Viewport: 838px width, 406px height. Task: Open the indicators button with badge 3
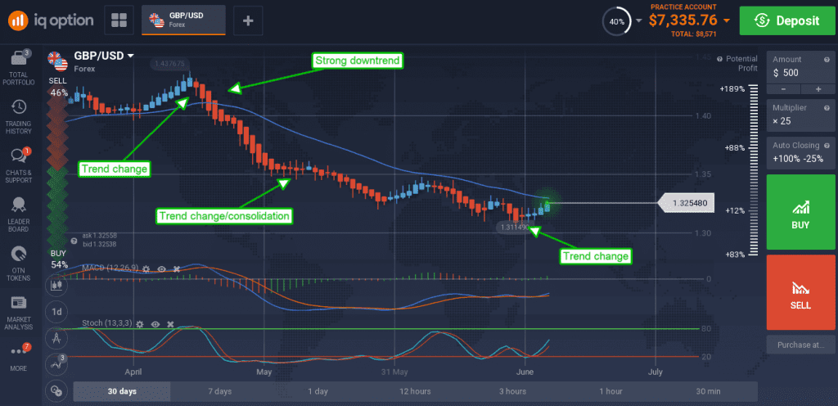[56, 364]
